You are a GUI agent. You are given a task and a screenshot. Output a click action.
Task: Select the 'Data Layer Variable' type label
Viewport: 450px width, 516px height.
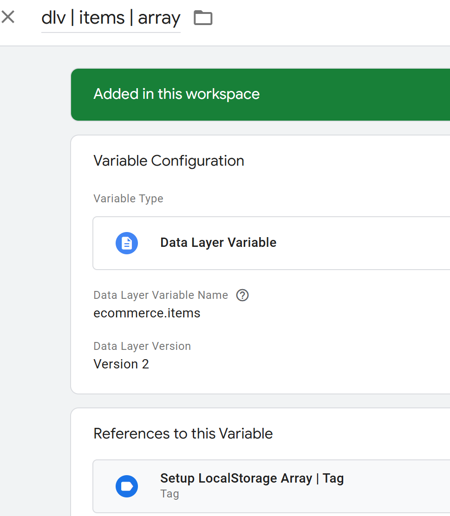218,243
